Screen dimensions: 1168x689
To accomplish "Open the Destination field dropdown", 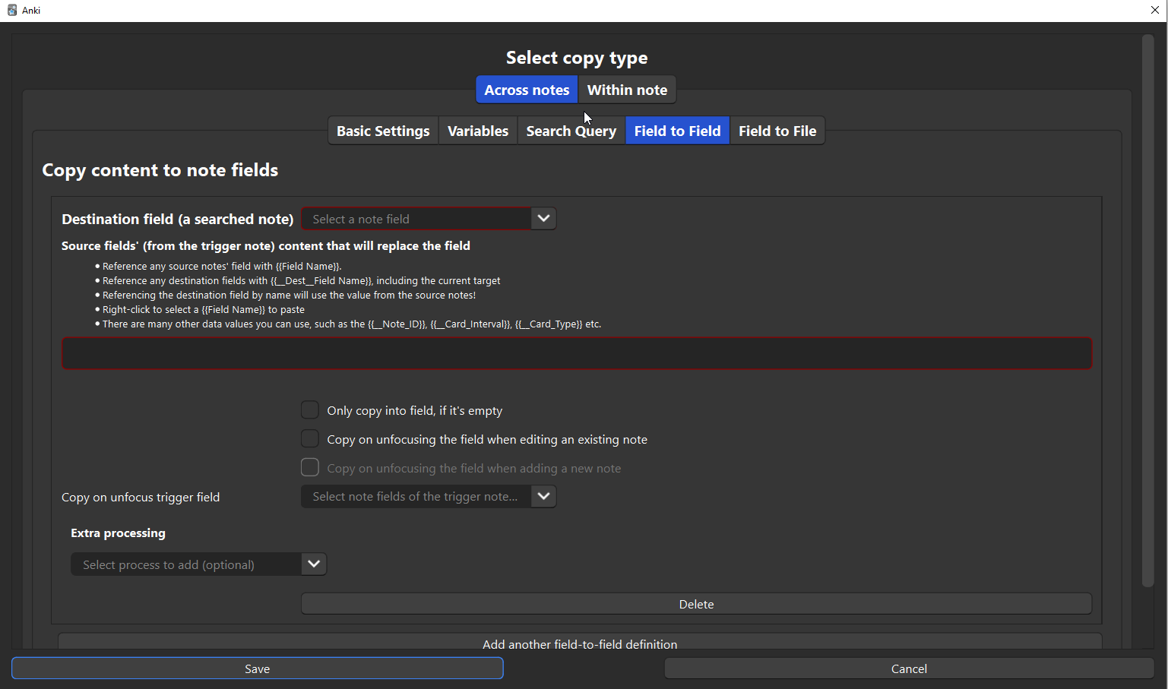I will [x=429, y=219].
